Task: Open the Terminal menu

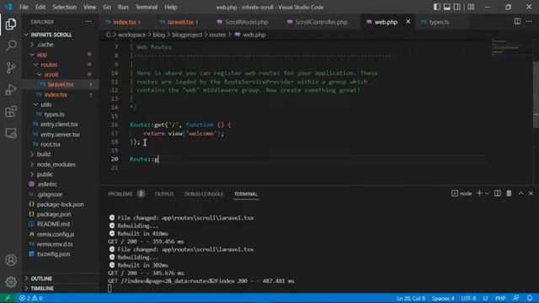Action: point(146,7)
